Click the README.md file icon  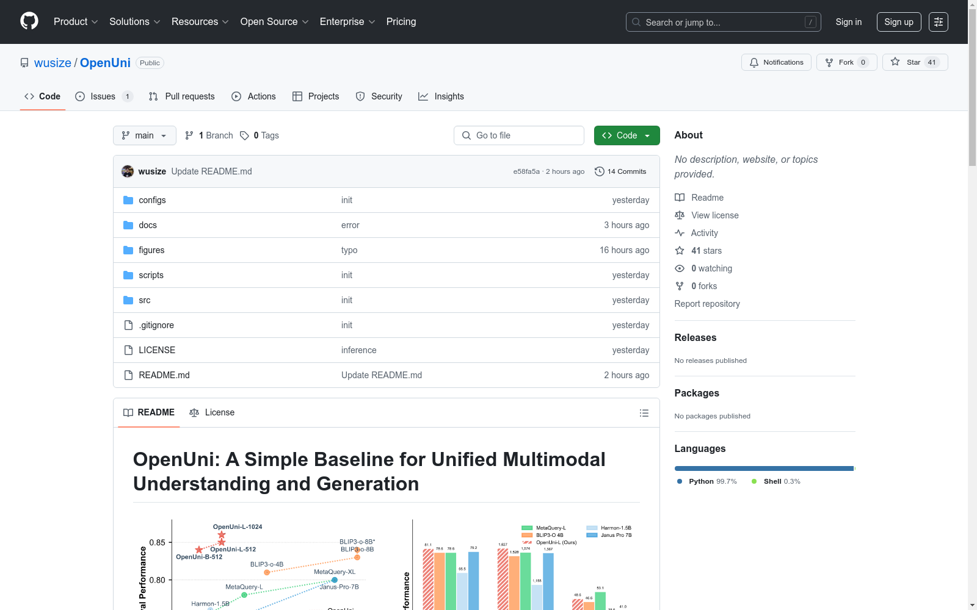coord(128,375)
